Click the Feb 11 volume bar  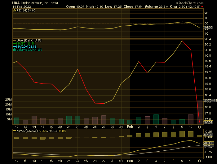pos(200,112)
